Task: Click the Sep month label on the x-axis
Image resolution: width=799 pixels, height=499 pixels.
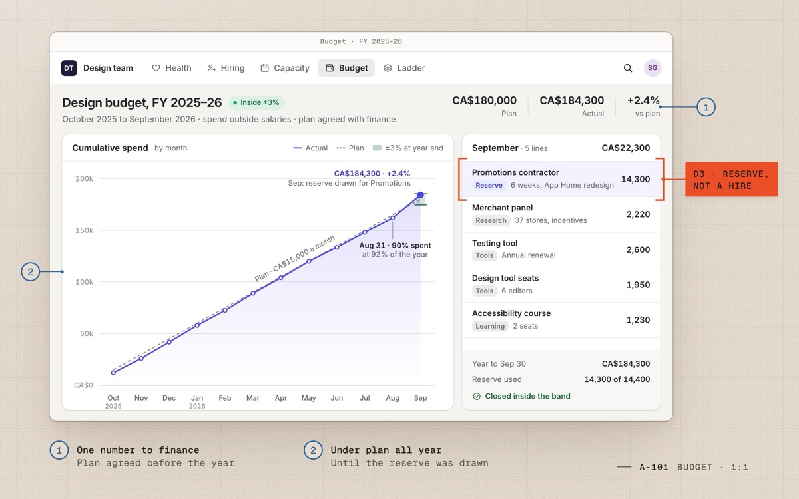Action: pyautogui.click(x=420, y=398)
